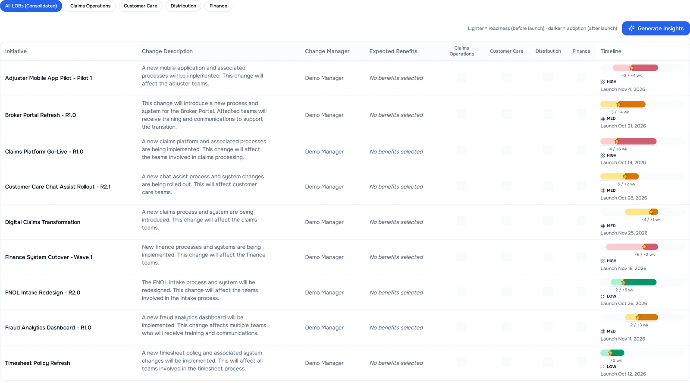Click the Broker Portal Refresh - R1.0 initiative name

pos(41,115)
